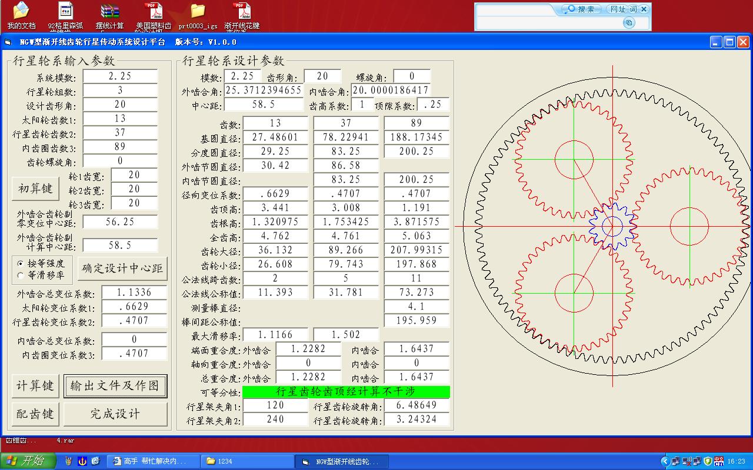Viewport: 753px width, 470px height.
Task: Open the 4.rar desktop file
Action: pyautogui.click(x=65, y=440)
